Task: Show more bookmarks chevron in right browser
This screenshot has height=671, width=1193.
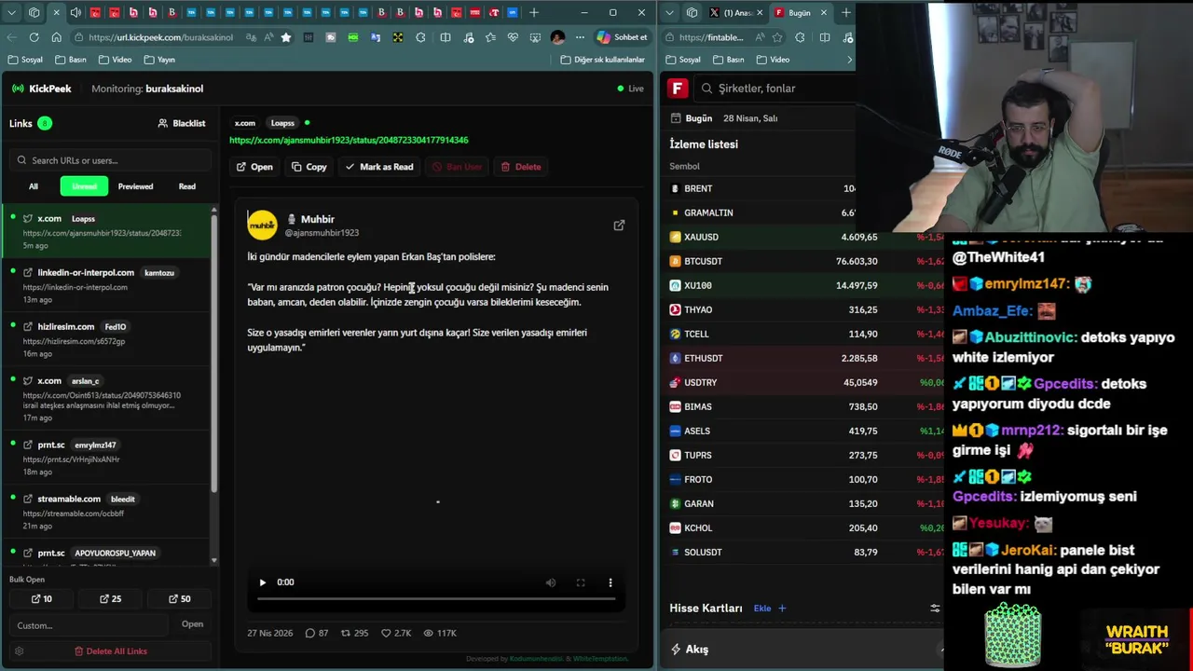Action: pos(849,60)
